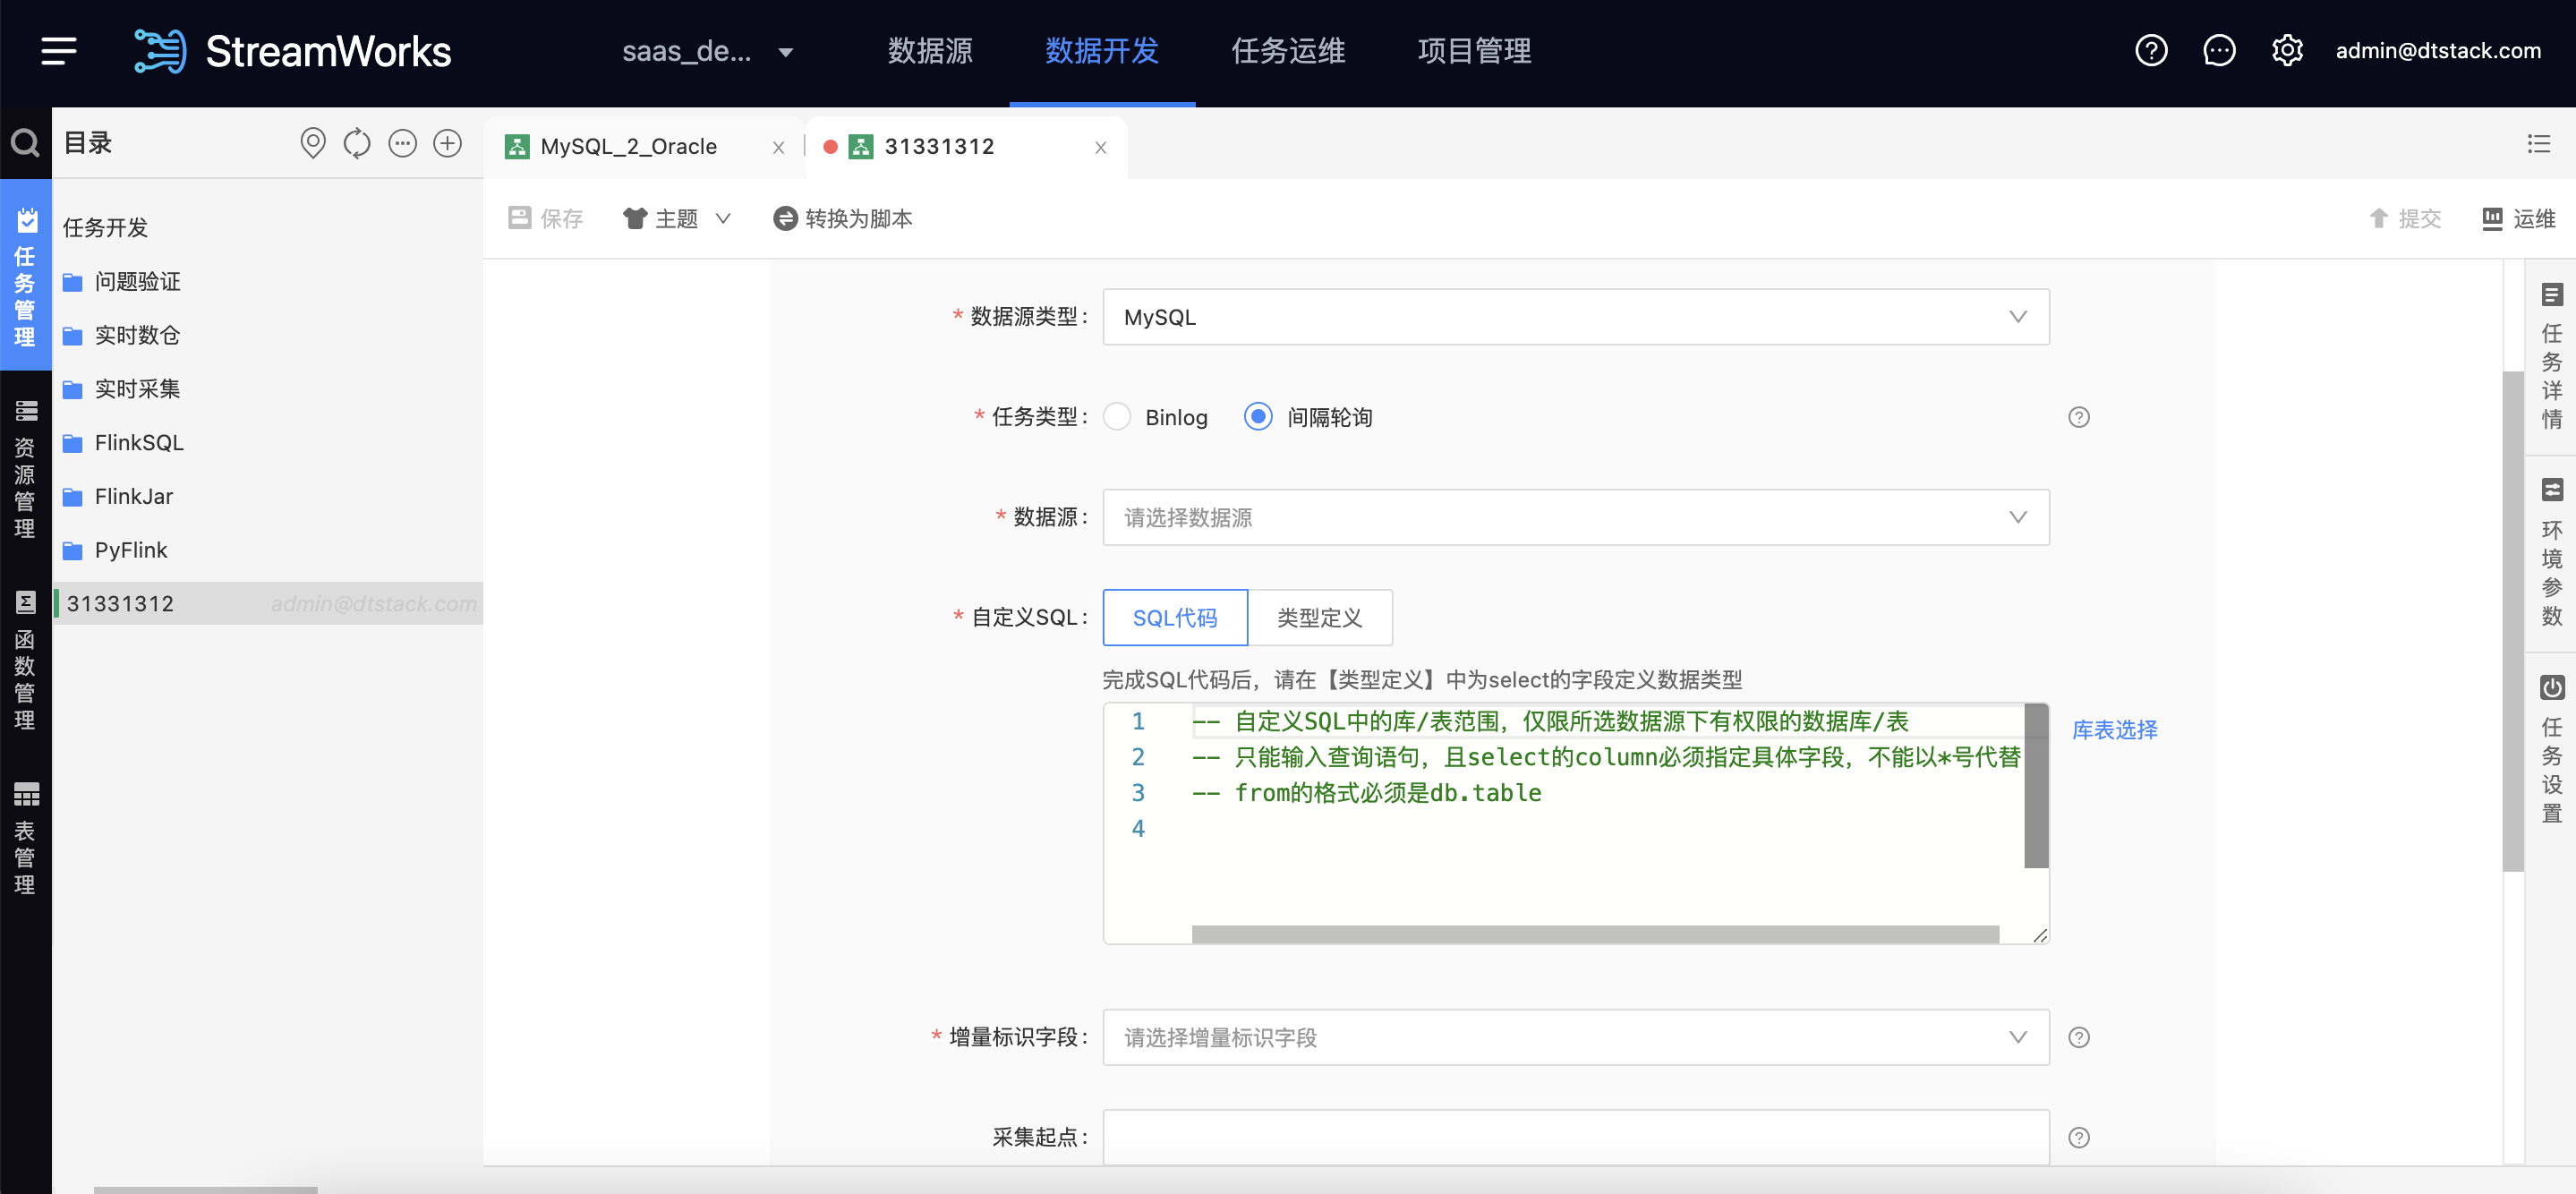Open 主题 theme dropdown

[677, 218]
